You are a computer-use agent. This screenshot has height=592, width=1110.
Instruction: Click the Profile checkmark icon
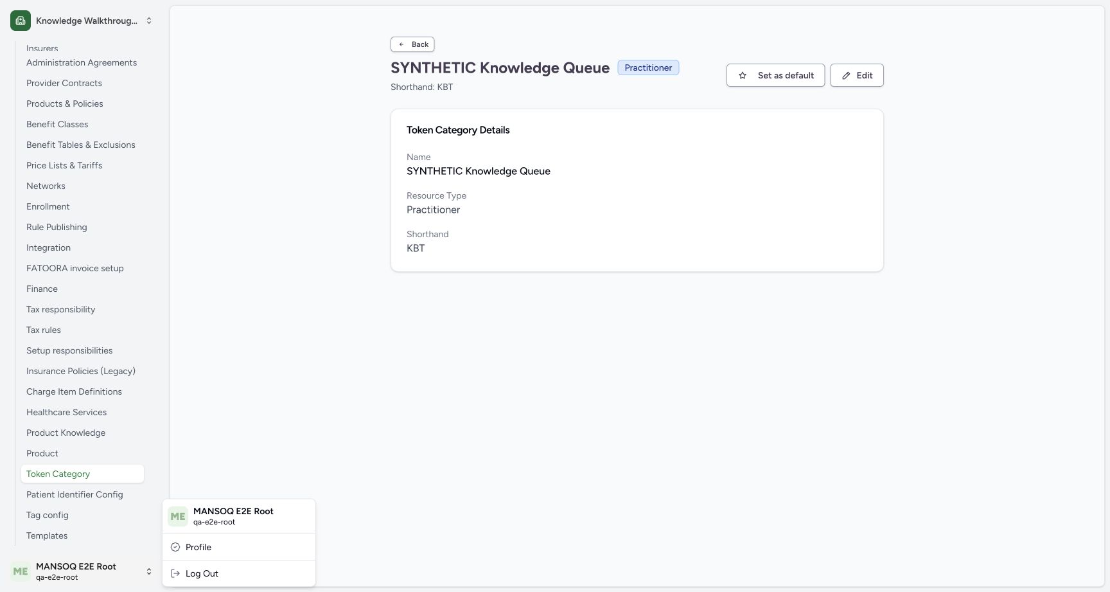click(x=175, y=547)
